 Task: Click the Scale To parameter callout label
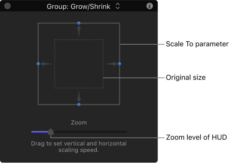click(x=197, y=44)
